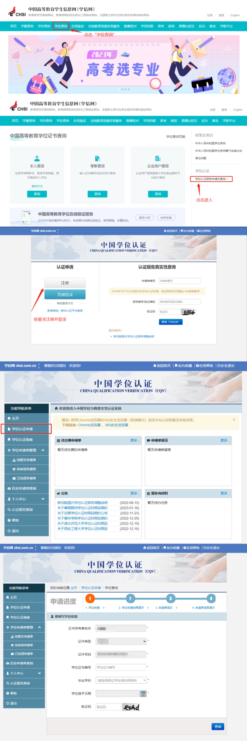
Task: Open 待审核申请单 in the dashboard sidebar
Action: pos(27,469)
